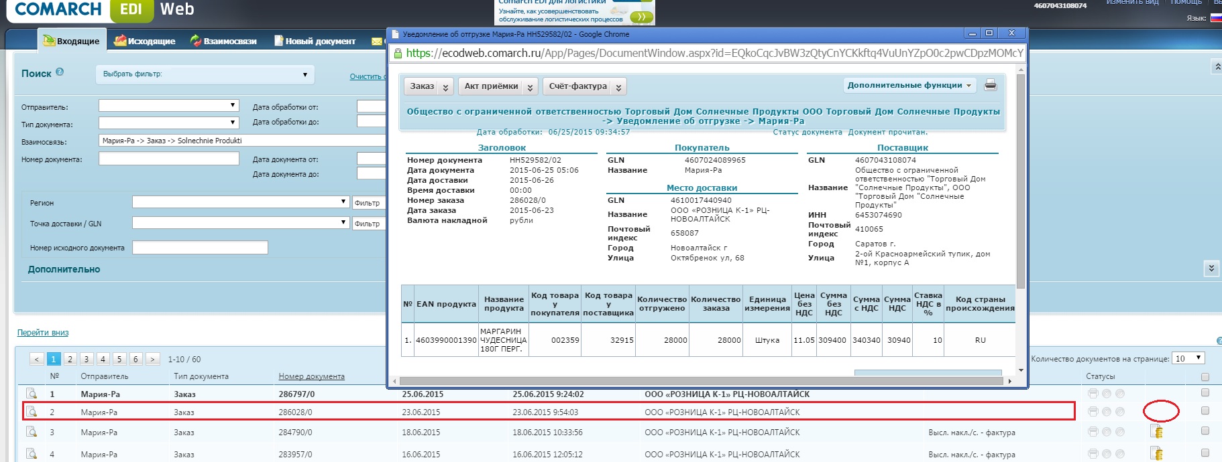Image resolution: width=1222 pixels, height=462 pixels.
Task: Click cross status icon in row 3
Action: 1107,432
